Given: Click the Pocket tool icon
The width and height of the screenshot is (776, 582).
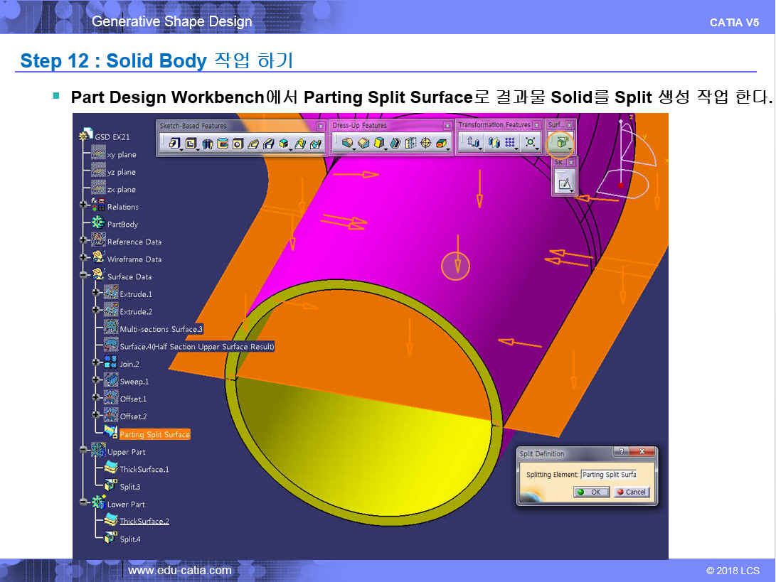Looking at the screenshot, I should [x=191, y=144].
